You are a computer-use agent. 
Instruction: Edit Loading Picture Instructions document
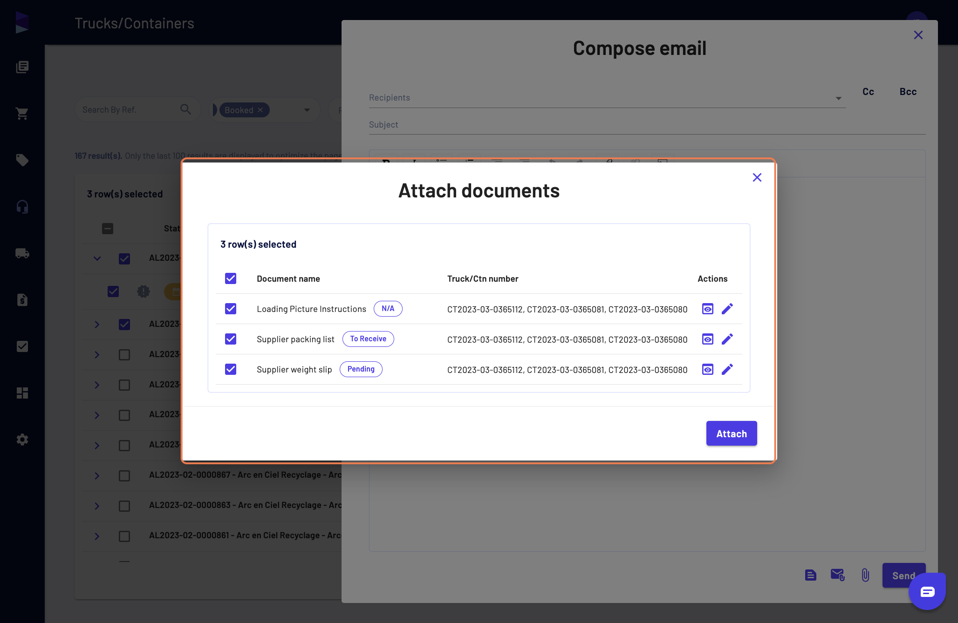click(x=727, y=309)
